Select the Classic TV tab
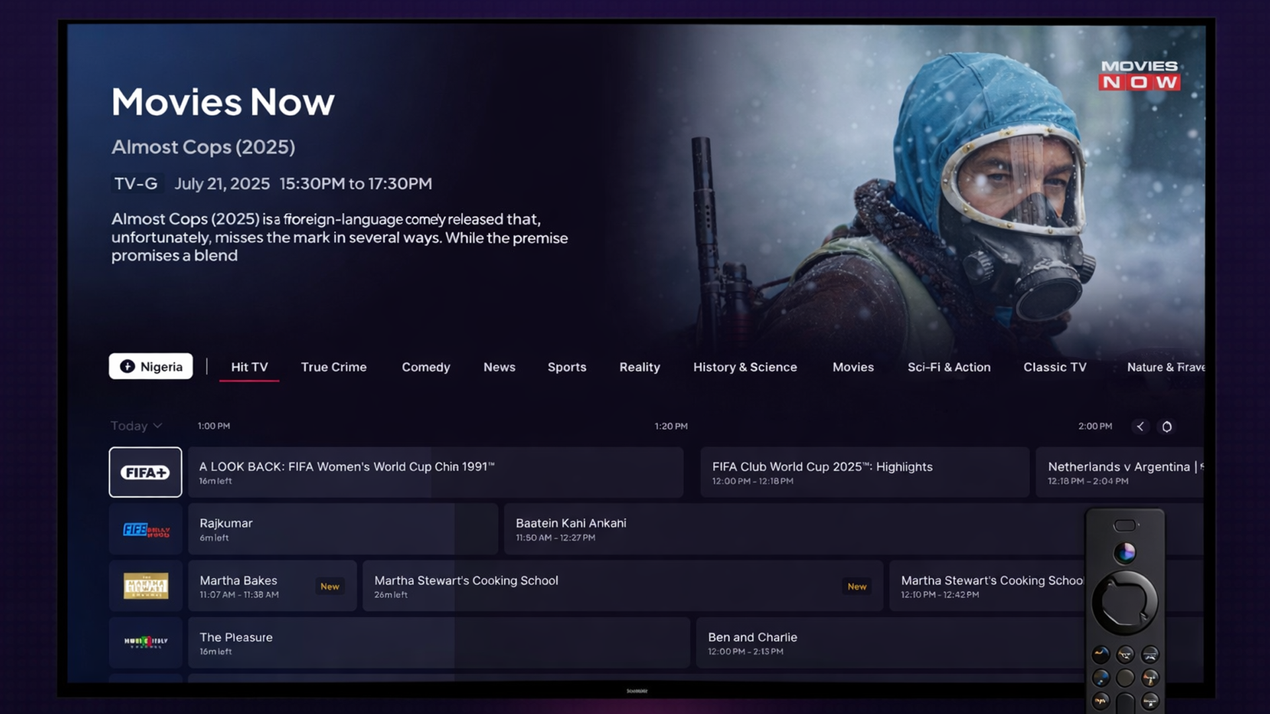 [x=1055, y=367]
